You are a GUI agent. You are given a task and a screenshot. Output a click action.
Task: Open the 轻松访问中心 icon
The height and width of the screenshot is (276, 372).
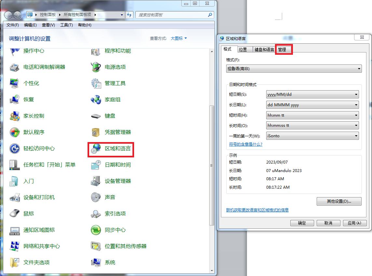15,149
